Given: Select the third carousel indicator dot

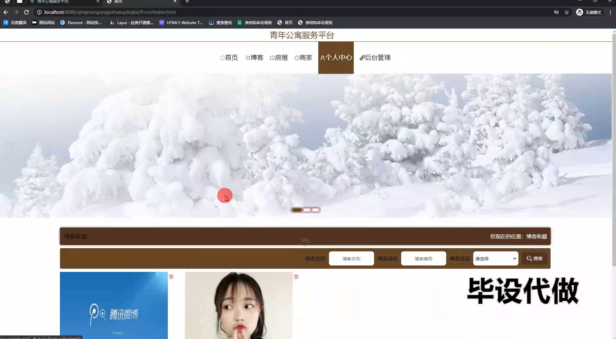Looking at the screenshot, I should (316, 210).
